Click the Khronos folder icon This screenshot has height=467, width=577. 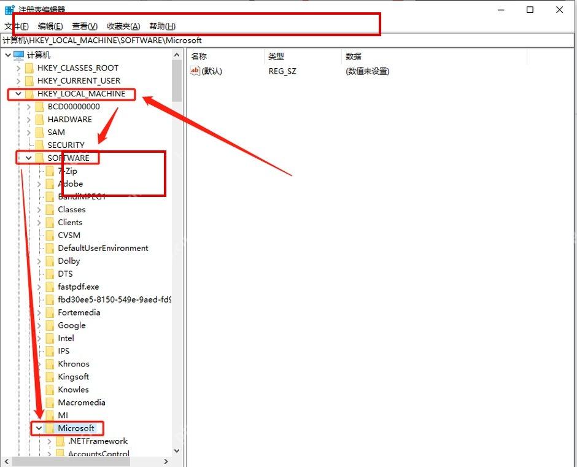pyautogui.click(x=50, y=365)
